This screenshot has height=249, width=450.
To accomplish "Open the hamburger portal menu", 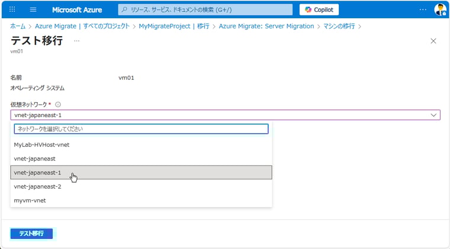I will click(33, 9).
